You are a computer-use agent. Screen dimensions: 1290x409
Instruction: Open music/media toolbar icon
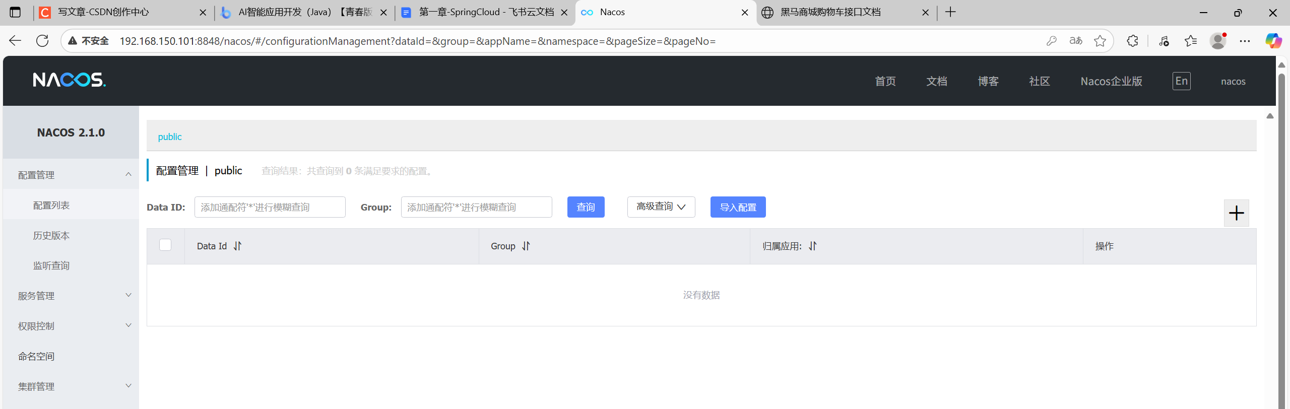coord(1164,41)
